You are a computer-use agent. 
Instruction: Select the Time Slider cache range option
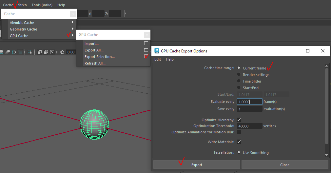tap(239, 81)
